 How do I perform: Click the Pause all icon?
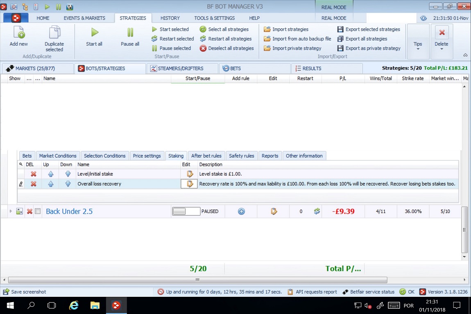click(130, 32)
